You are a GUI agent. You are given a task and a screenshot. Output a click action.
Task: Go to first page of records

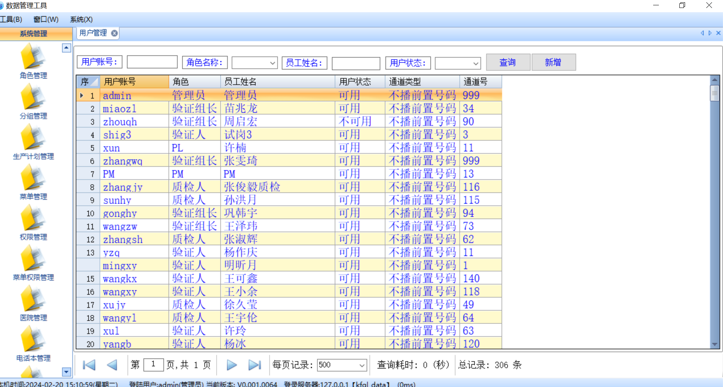pyautogui.click(x=89, y=365)
